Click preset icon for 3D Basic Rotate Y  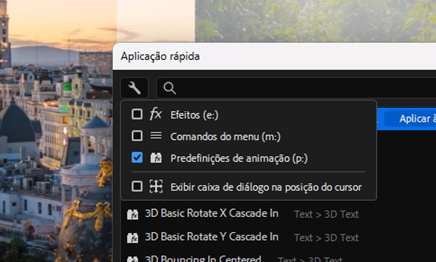132,238
